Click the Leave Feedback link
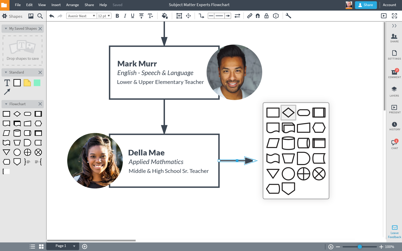 (x=395, y=232)
